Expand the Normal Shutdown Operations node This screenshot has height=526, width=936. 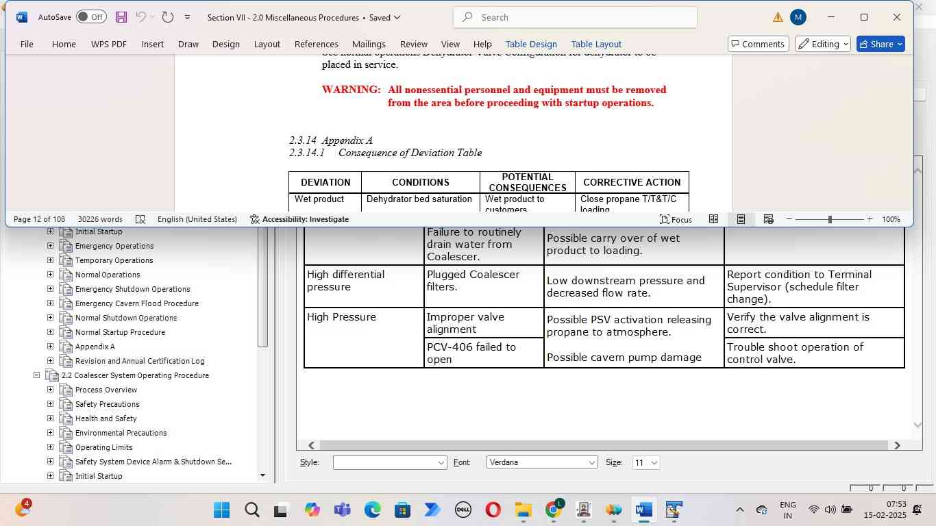point(50,318)
